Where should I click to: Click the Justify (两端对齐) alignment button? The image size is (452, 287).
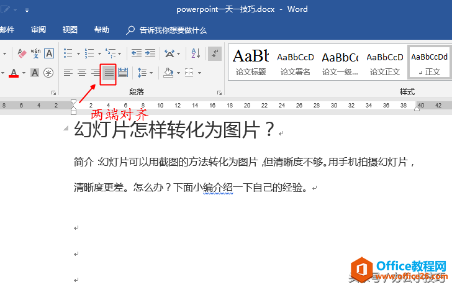109,73
